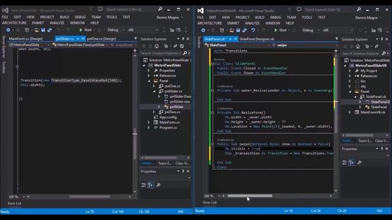
Task: Click Save icon in left window toolbar
Action: coord(43,30)
